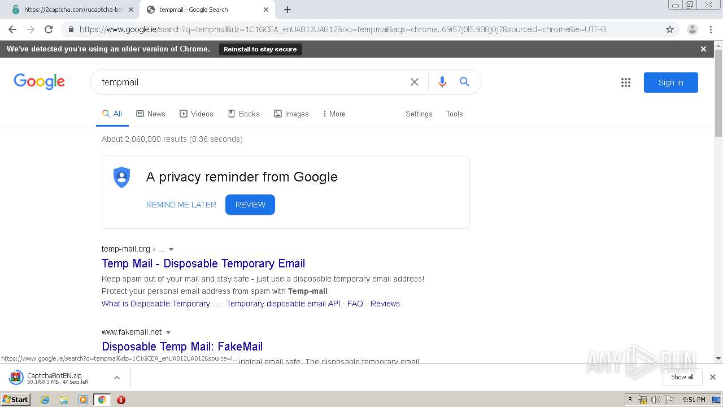
Task: Click the red stop-sign taskbar icon
Action: (121, 400)
